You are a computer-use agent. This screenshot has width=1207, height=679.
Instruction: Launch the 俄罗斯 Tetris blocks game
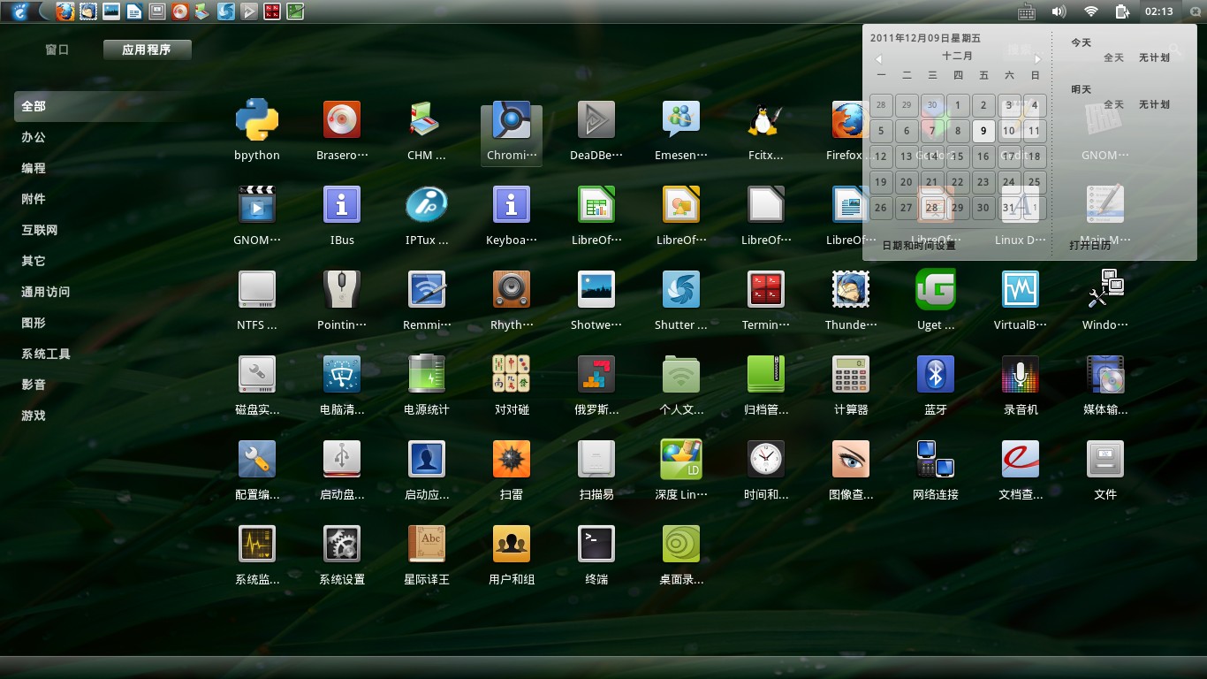(x=596, y=374)
